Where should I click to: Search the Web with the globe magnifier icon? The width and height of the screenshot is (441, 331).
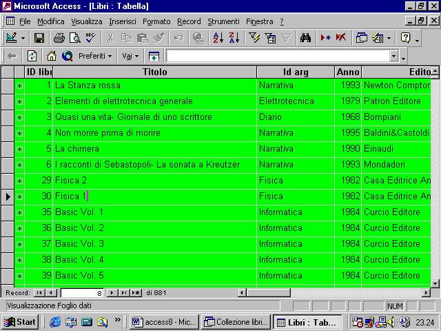[x=68, y=56]
